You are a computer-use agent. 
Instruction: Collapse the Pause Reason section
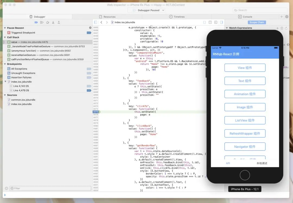point(5,28)
